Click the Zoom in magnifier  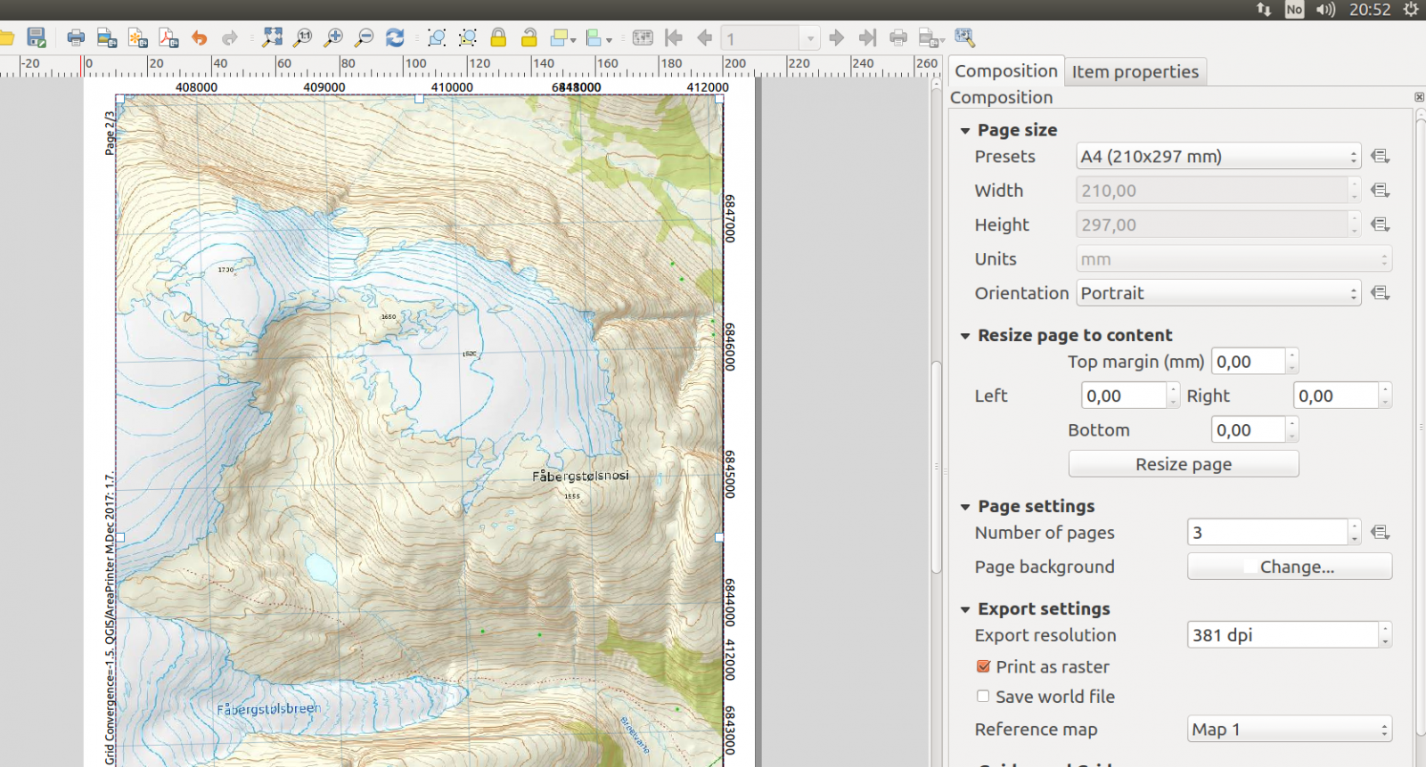coord(333,37)
